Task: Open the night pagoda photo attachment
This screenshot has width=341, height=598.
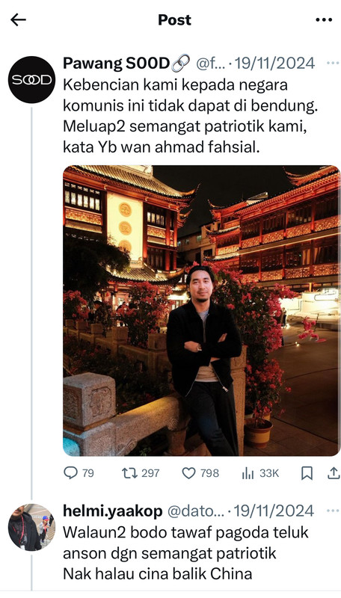Action: [201, 310]
